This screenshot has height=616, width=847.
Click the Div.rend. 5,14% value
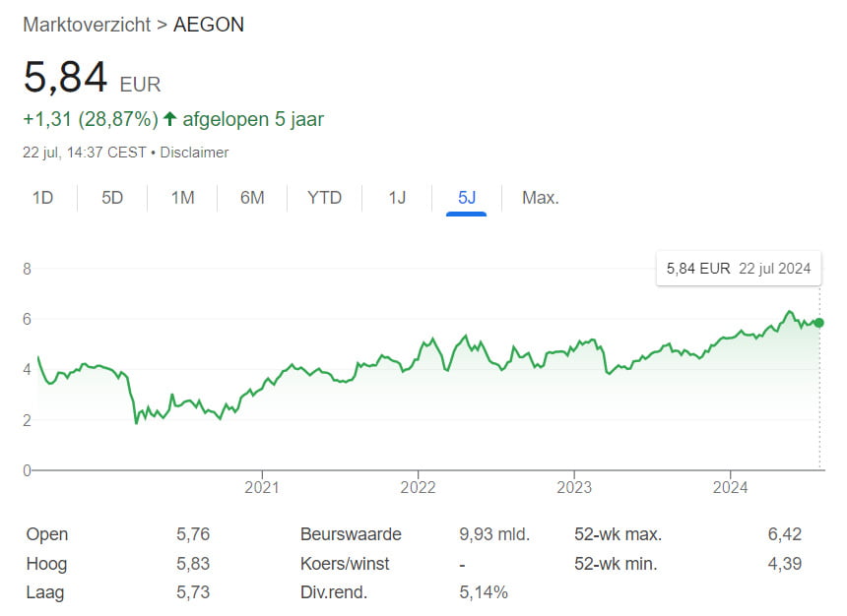(x=484, y=592)
